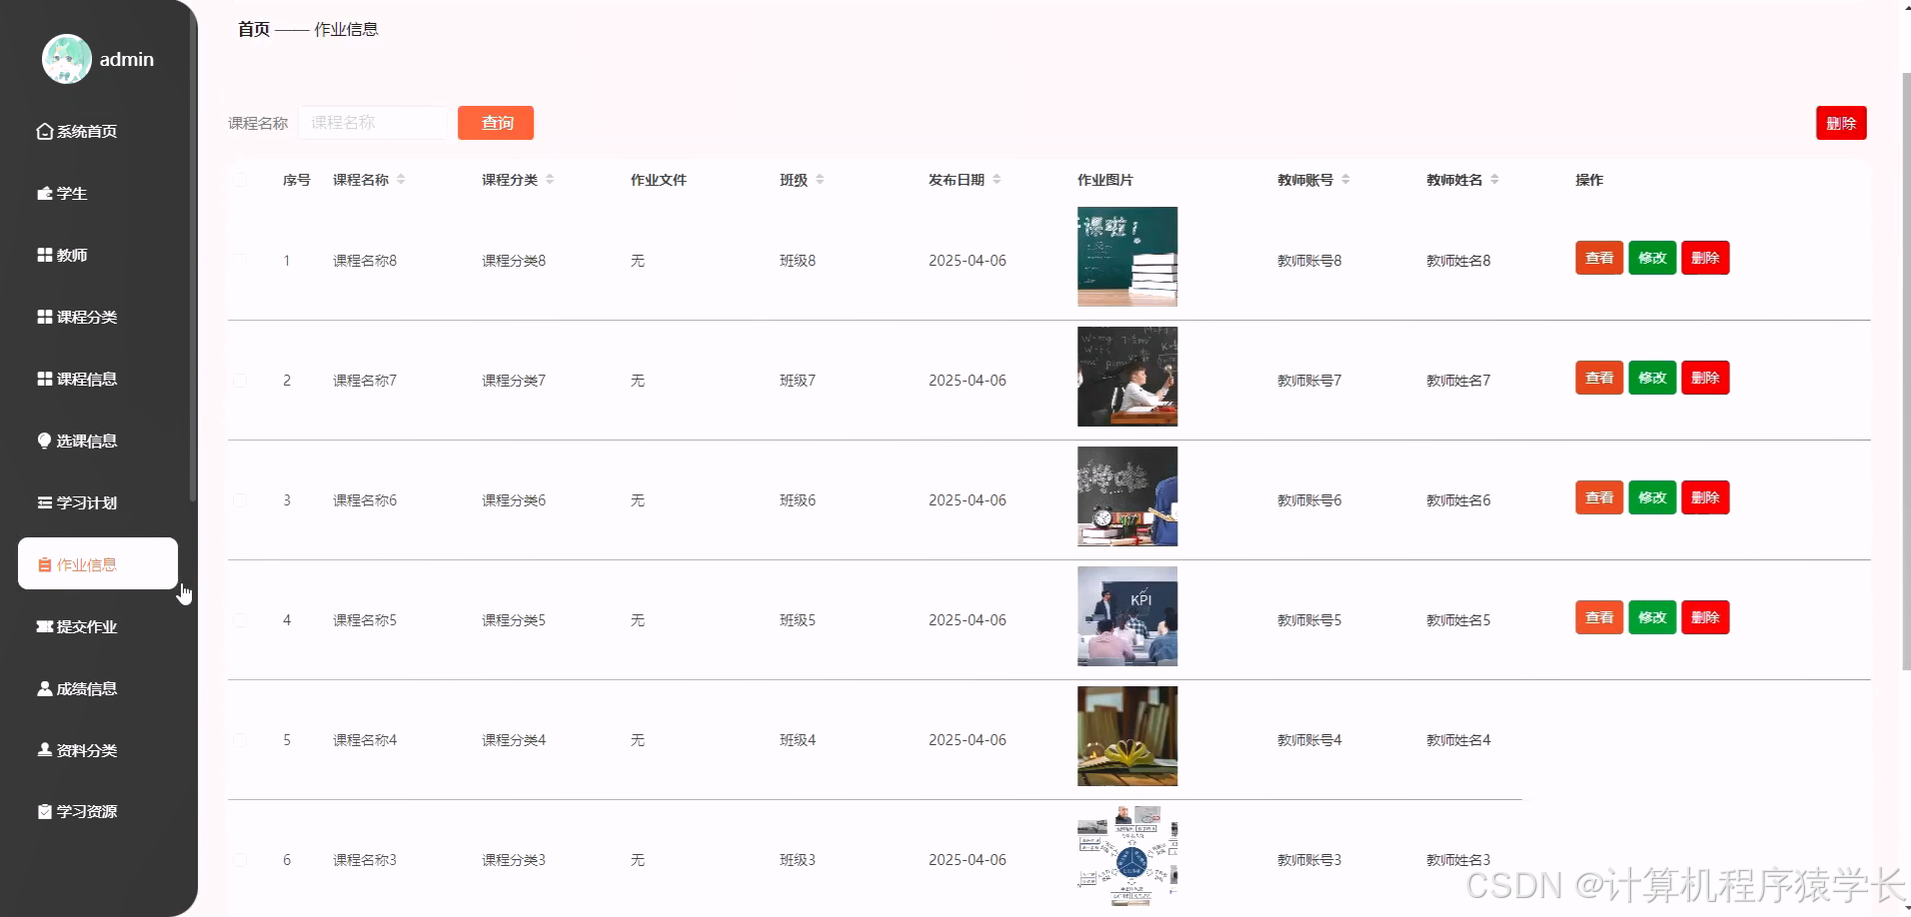Click the orange 查询 search button

pyautogui.click(x=496, y=123)
